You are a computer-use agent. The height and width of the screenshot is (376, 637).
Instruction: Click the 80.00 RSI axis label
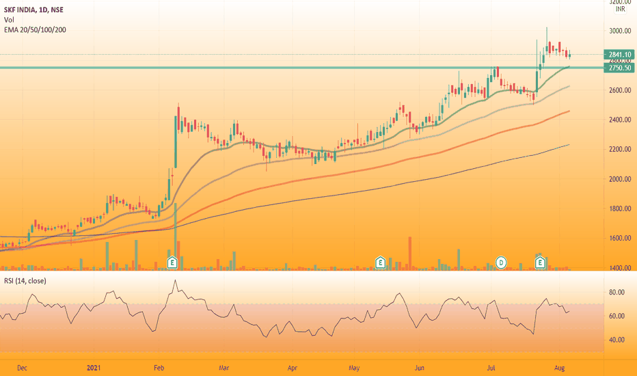coord(616,293)
